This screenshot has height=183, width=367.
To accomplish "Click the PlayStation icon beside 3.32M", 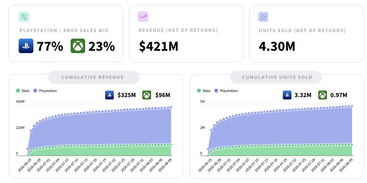I will (x=287, y=95).
